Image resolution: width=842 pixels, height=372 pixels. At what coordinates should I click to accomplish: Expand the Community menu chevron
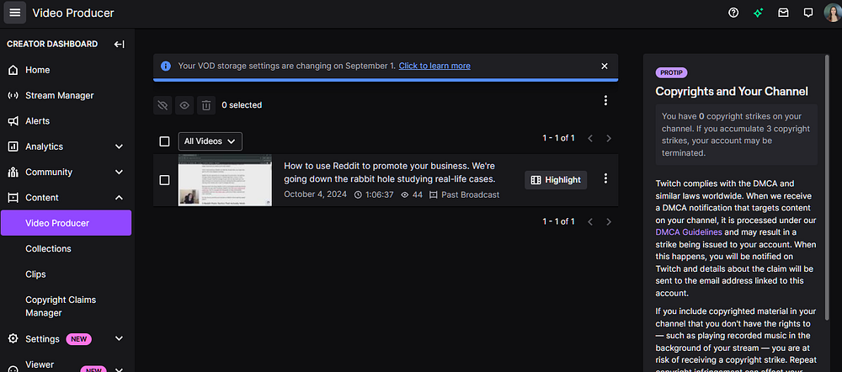[120, 173]
